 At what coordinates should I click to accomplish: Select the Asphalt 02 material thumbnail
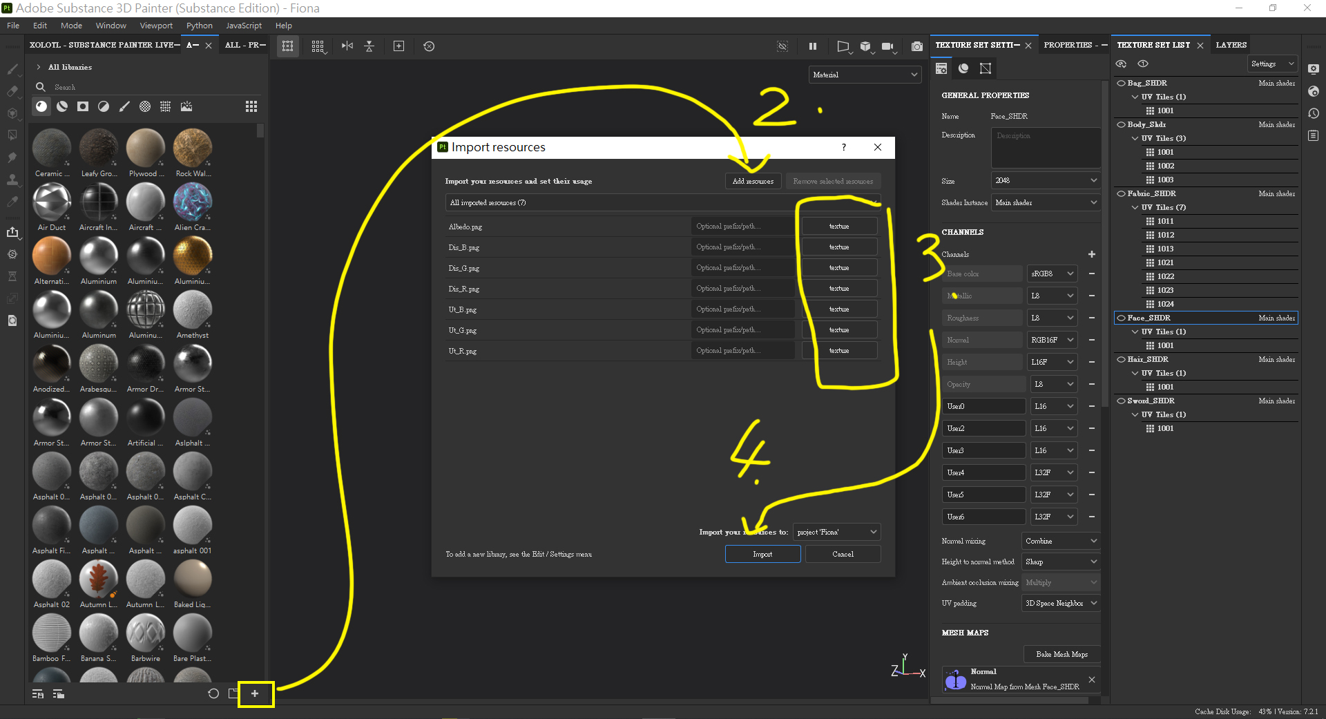(51, 579)
